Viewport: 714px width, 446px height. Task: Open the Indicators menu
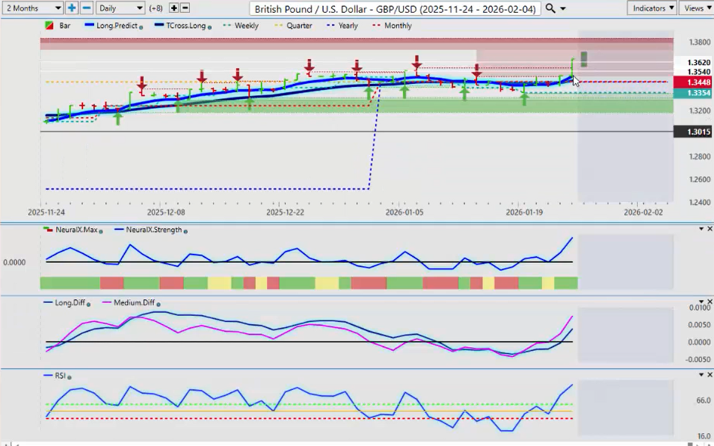pos(652,7)
